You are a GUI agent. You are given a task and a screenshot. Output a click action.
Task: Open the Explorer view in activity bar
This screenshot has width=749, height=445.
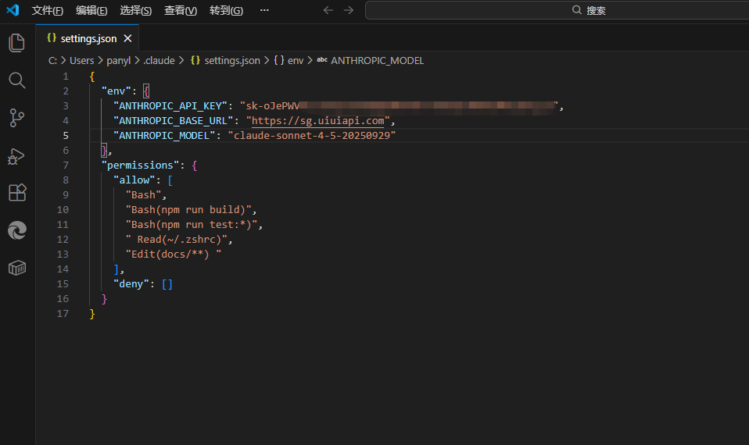pos(16,43)
